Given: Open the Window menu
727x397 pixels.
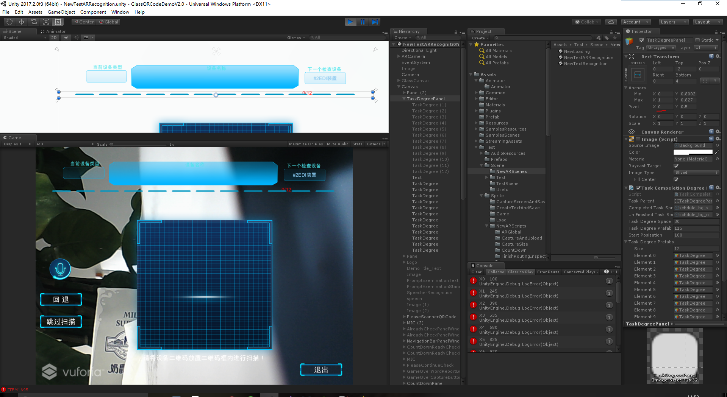Looking at the screenshot, I should coord(120,12).
